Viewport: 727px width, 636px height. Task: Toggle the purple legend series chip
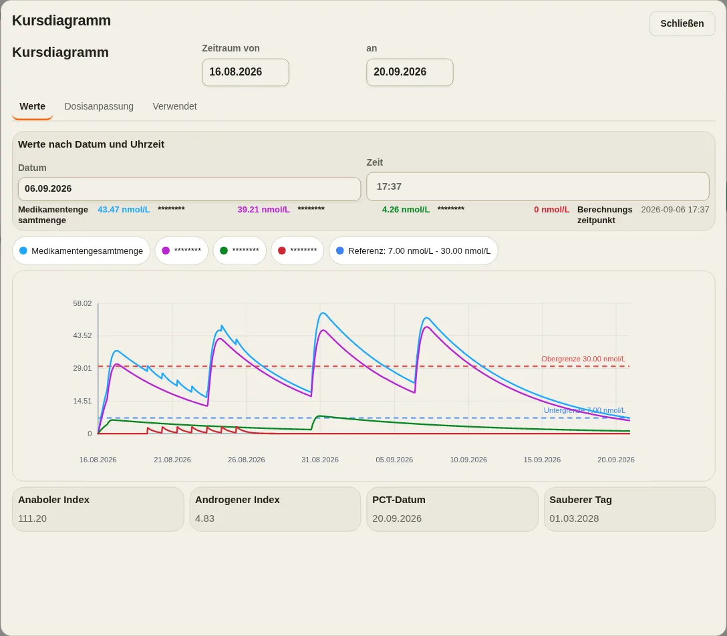[181, 251]
